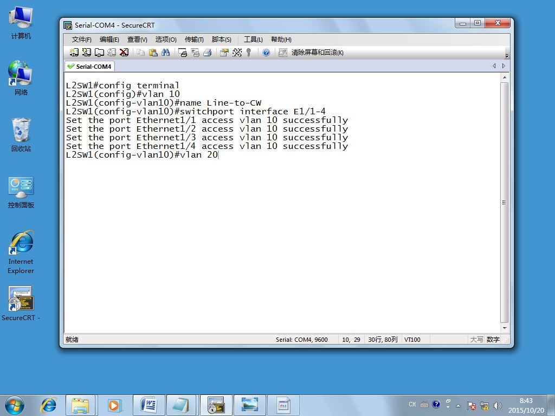Click the terminal vertical scrollbar thumb

(x=505, y=203)
